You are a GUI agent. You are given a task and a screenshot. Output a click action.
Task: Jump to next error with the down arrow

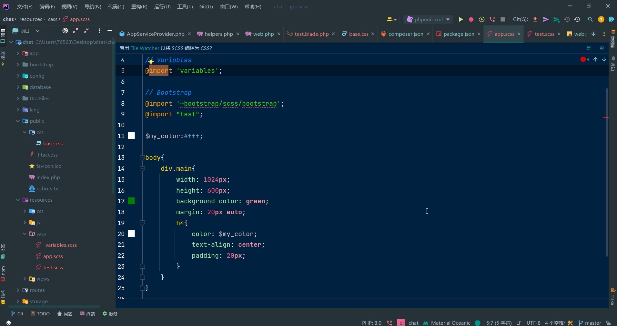click(604, 59)
